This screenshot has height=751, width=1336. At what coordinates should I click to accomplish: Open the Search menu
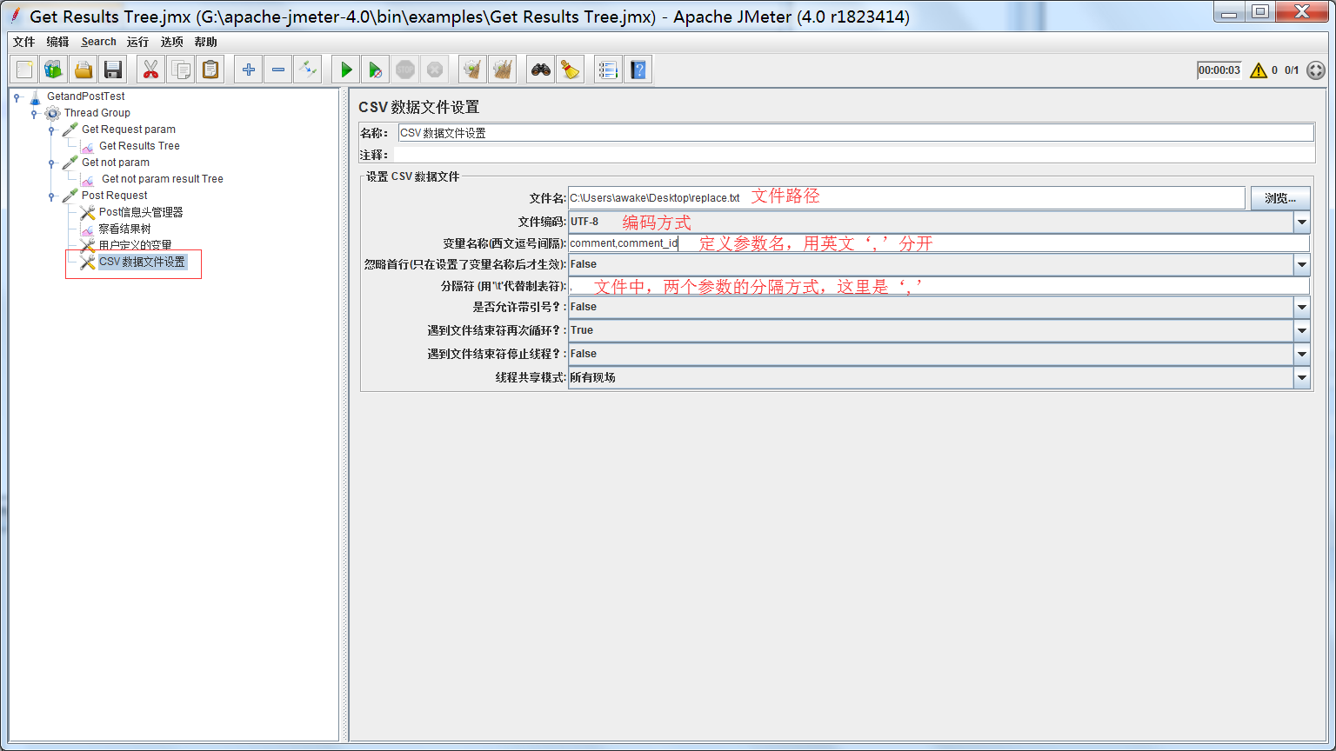pyautogui.click(x=98, y=42)
